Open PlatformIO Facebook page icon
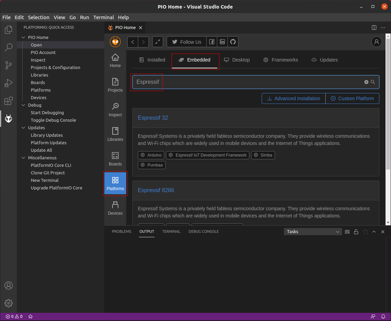This screenshot has height=321, width=391. pos(211,42)
